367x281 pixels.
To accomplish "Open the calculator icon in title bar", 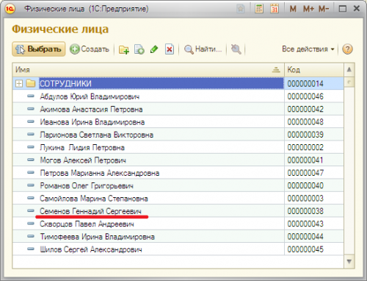I will [x=259, y=9].
